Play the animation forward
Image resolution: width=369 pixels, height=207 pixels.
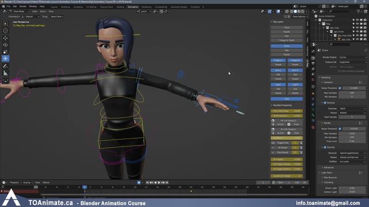[159, 182]
